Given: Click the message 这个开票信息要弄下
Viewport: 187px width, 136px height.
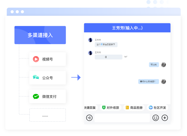Looking at the screenshot, I should coord(106,44).
